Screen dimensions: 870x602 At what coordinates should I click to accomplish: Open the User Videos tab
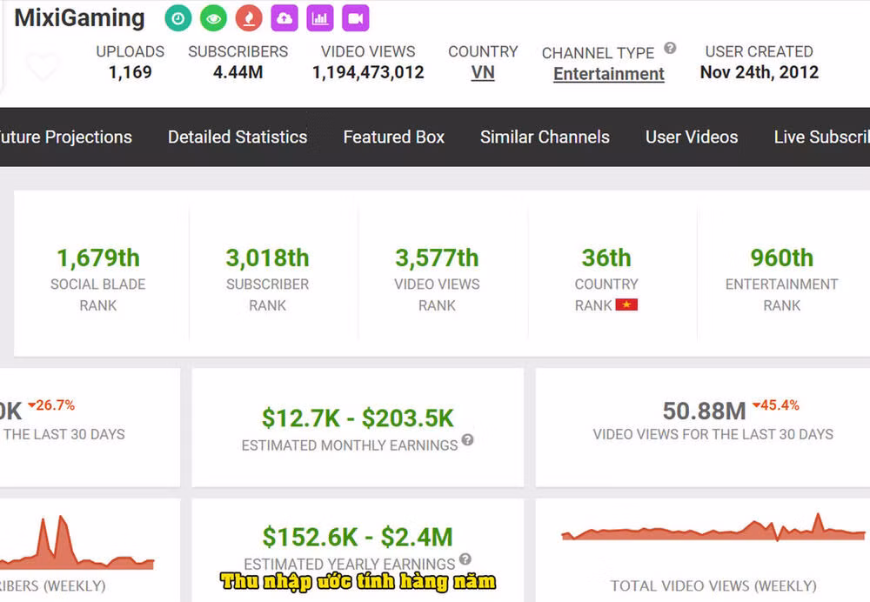click(692, 137)
